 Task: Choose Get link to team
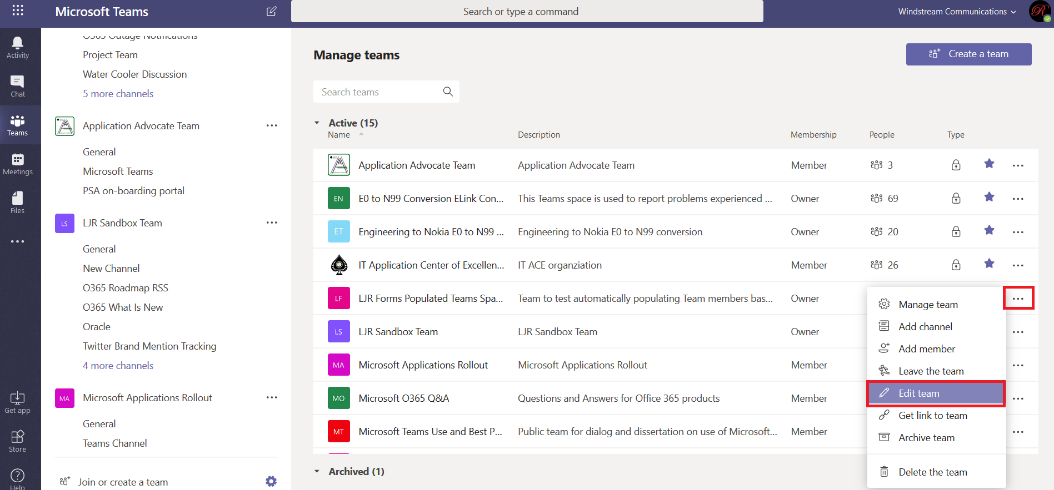pyautogui.click(x=936, y=415)
